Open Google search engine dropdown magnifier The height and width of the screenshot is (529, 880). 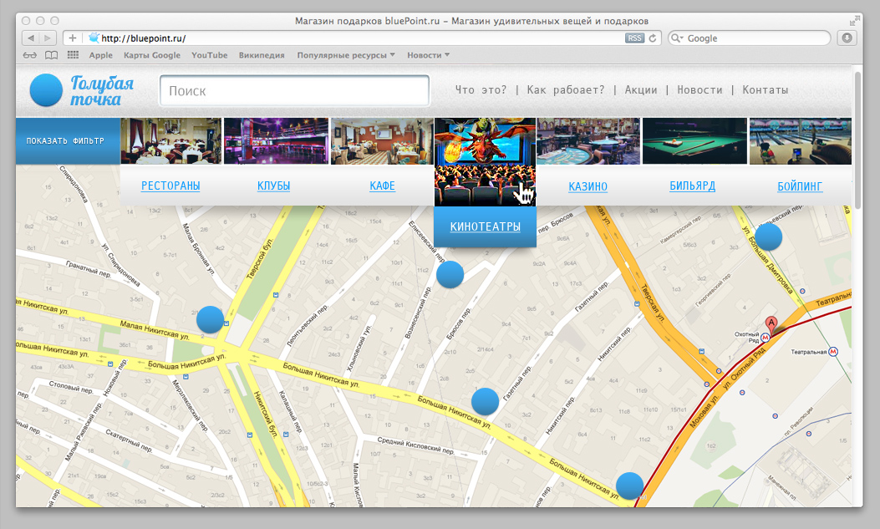click(x=677, y=38)
